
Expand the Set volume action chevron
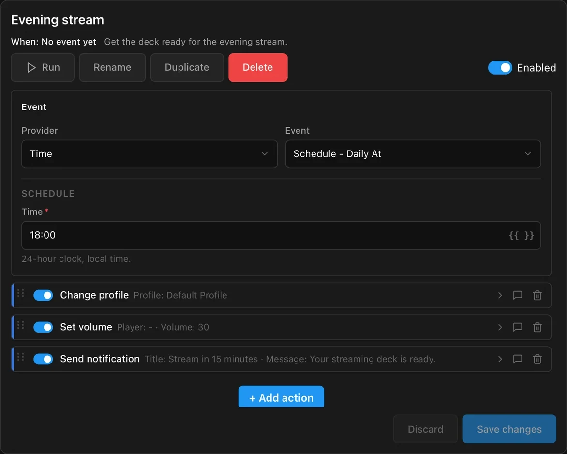(x=500, y=327)
